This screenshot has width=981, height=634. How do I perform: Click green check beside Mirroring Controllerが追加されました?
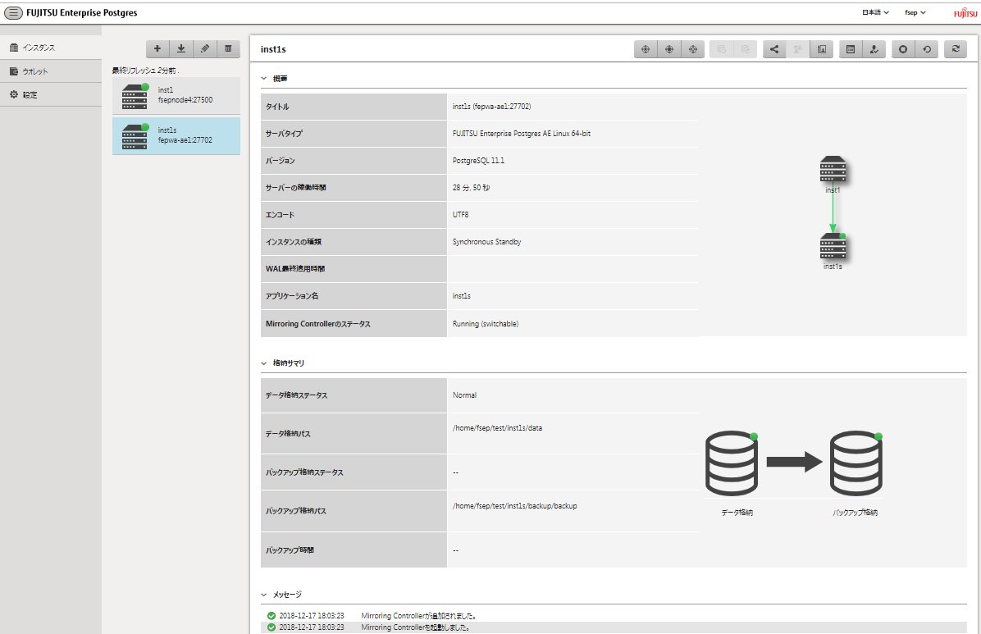[x=271, y=616]
